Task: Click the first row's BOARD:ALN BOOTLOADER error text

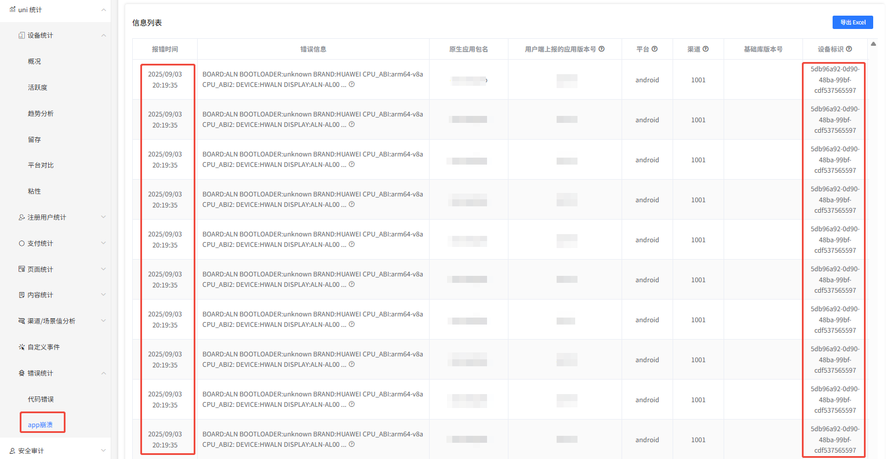Action: [313, 79]
